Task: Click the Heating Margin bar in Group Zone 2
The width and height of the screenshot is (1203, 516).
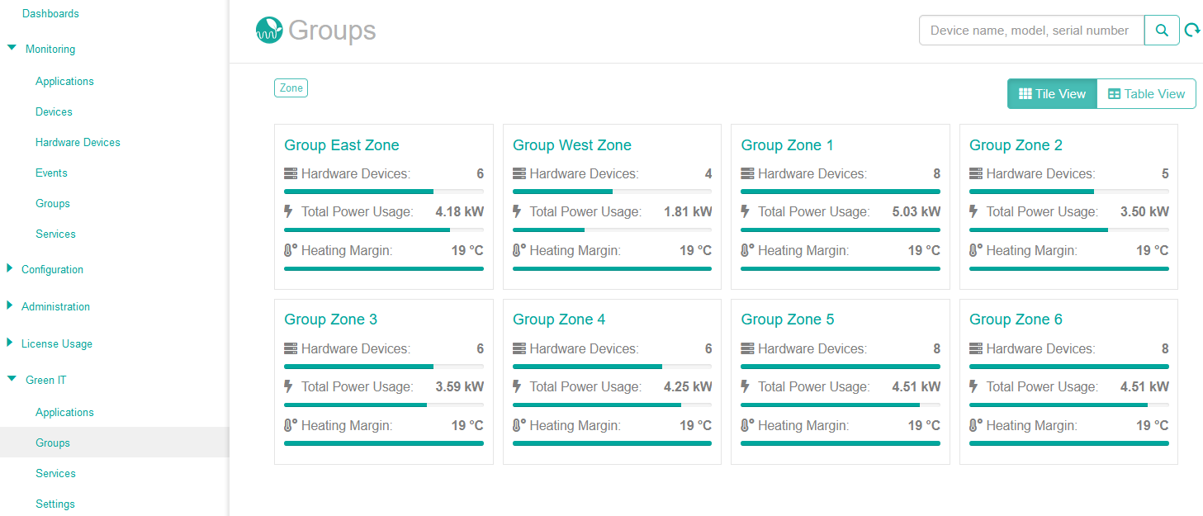Action: pos(1068,267)
